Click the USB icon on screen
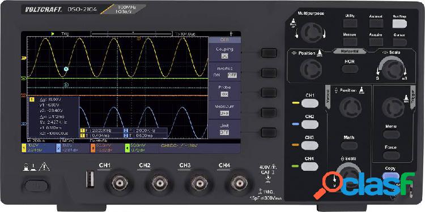The height and width of the screenshot is (212, 425). pos(231,34)
